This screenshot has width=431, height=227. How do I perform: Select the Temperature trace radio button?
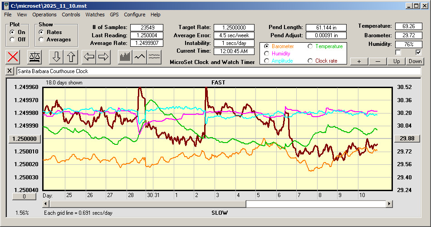pos(311,46)
